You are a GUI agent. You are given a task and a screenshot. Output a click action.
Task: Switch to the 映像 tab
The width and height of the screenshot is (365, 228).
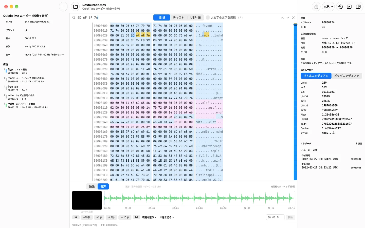pyautogui.click(x=92, y=187)
